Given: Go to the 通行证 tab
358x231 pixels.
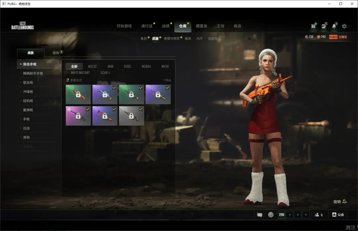Looking at the screenshot, I should (147, 26).
